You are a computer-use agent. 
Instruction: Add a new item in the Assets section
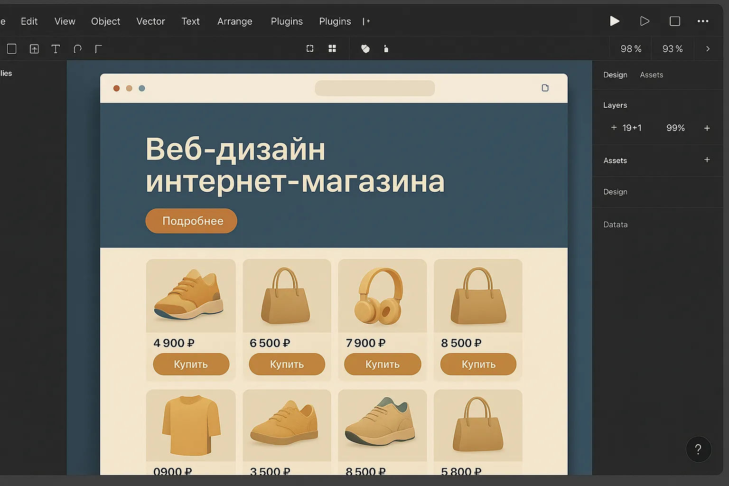707,160
